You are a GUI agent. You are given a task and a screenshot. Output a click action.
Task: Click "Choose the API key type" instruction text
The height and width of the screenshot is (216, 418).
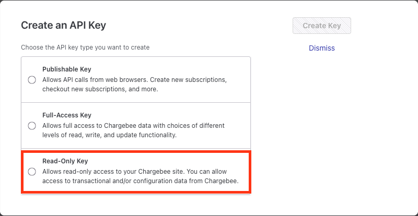(85, 47)
